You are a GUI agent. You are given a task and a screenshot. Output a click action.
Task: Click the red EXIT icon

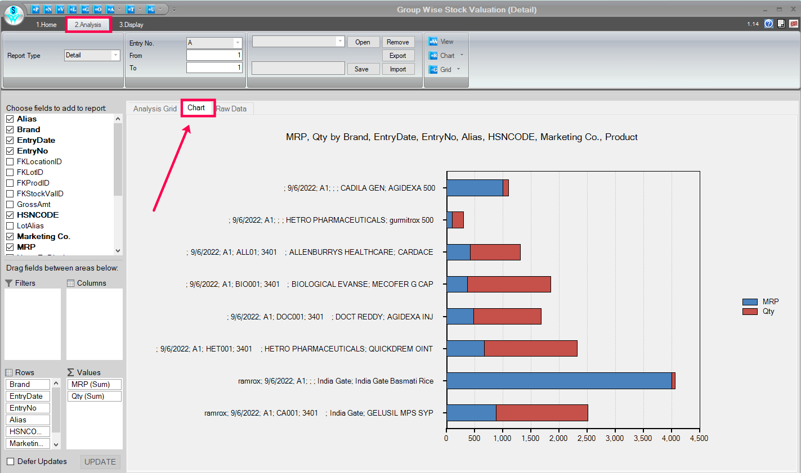point(794,24)
